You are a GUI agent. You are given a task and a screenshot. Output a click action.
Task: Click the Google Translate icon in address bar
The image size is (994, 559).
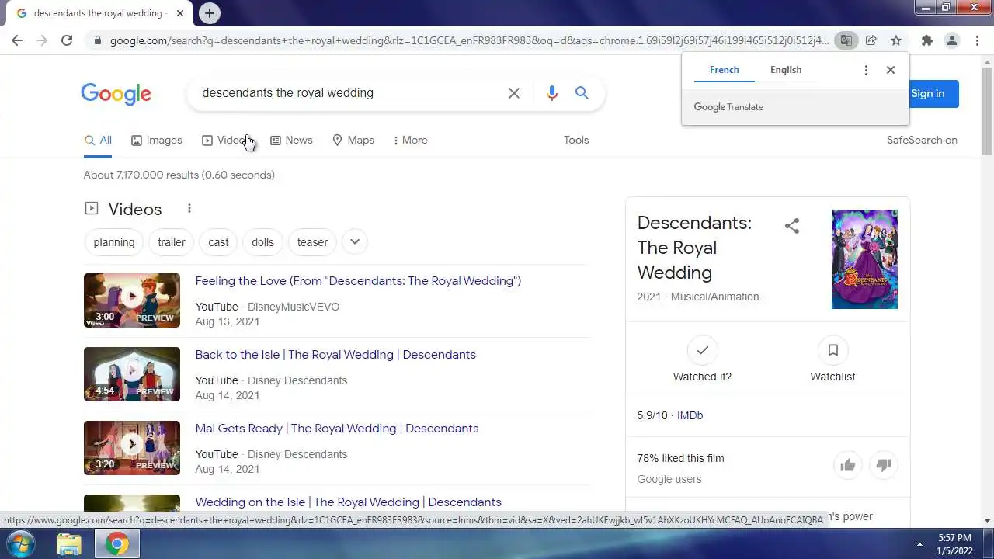coord(846,40)
